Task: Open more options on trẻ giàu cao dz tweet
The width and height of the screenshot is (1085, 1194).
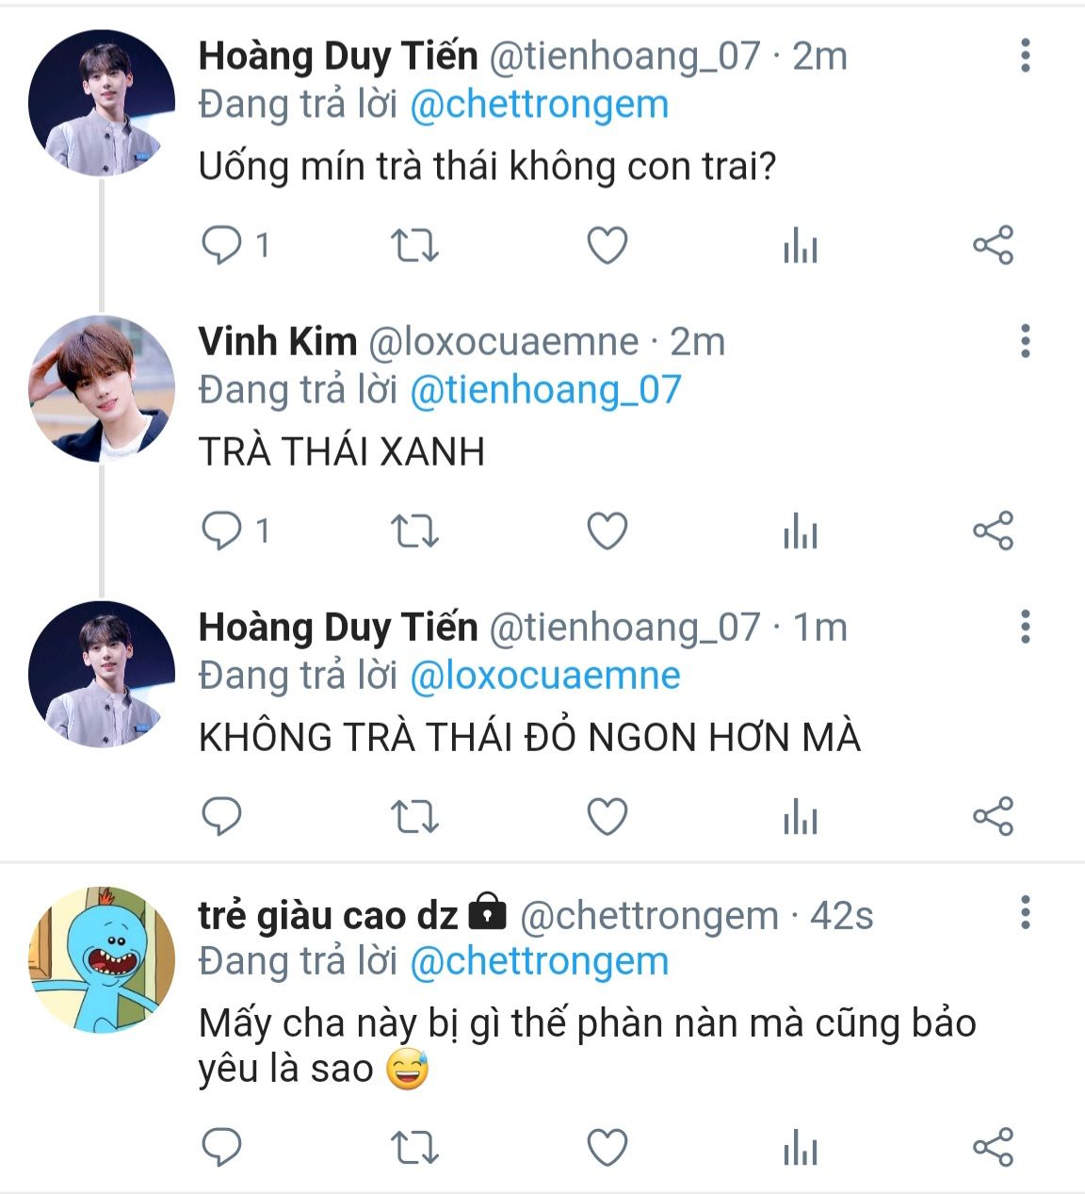Action: (1026, 912)
